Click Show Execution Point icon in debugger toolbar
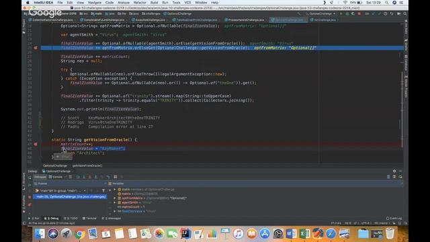This screenshot has height=242, width=430. (71, 177)
